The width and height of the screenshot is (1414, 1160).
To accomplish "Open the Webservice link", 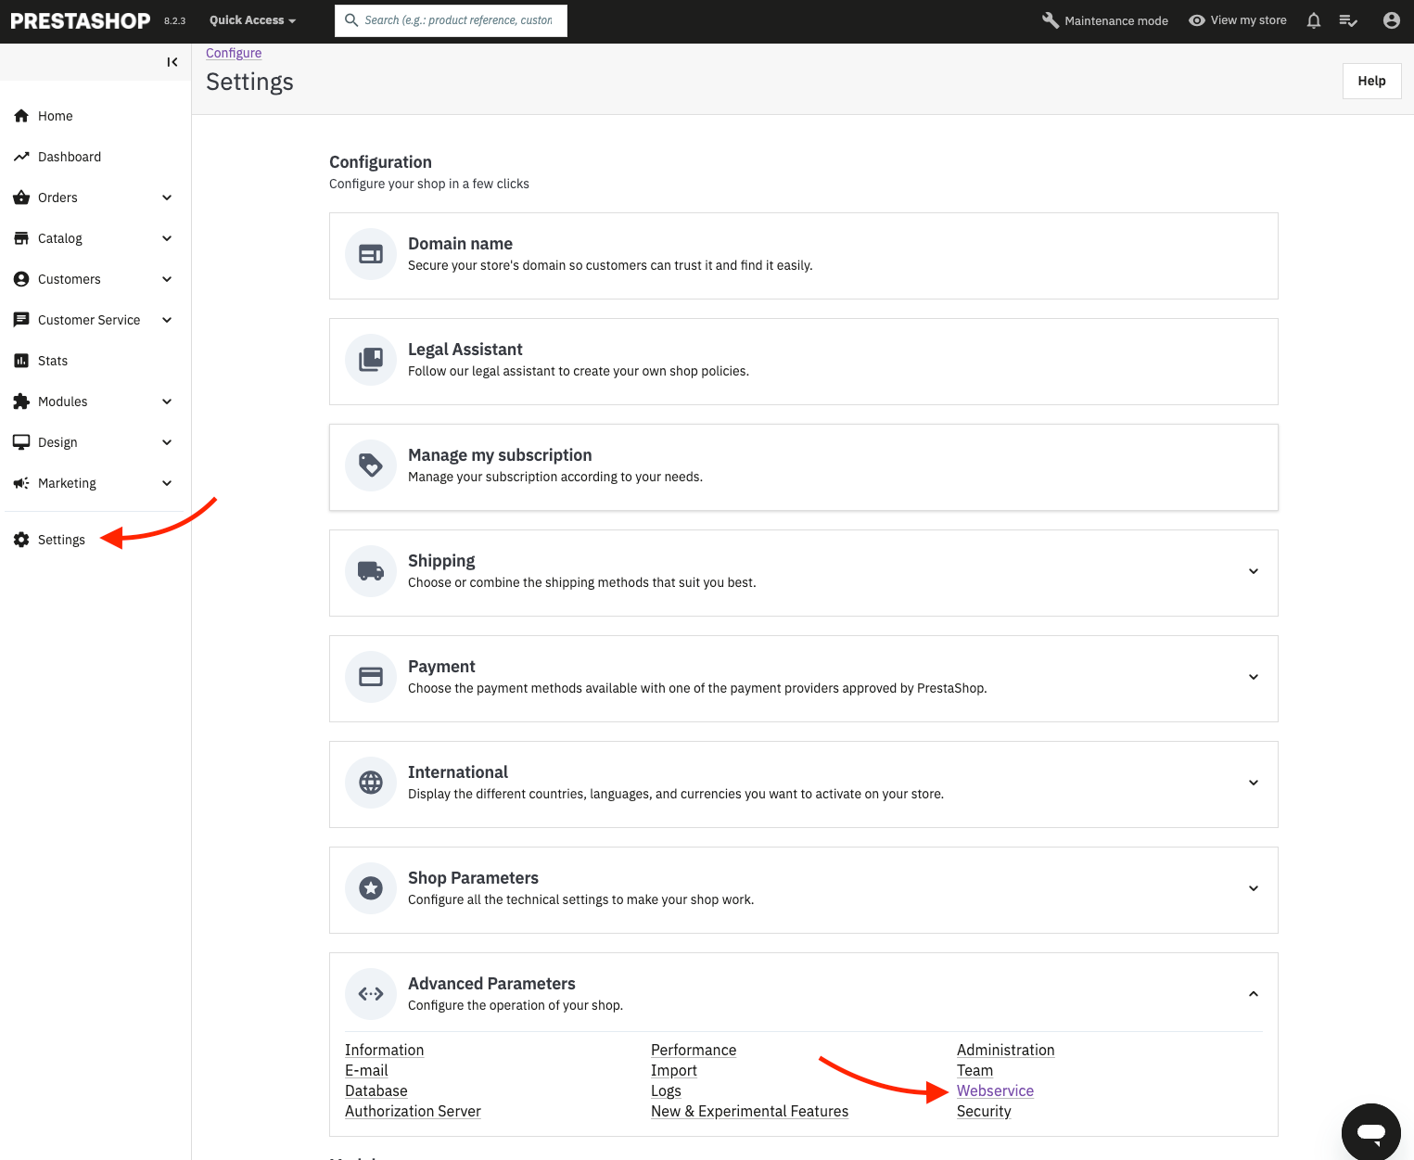I will tap(995, 1090).
